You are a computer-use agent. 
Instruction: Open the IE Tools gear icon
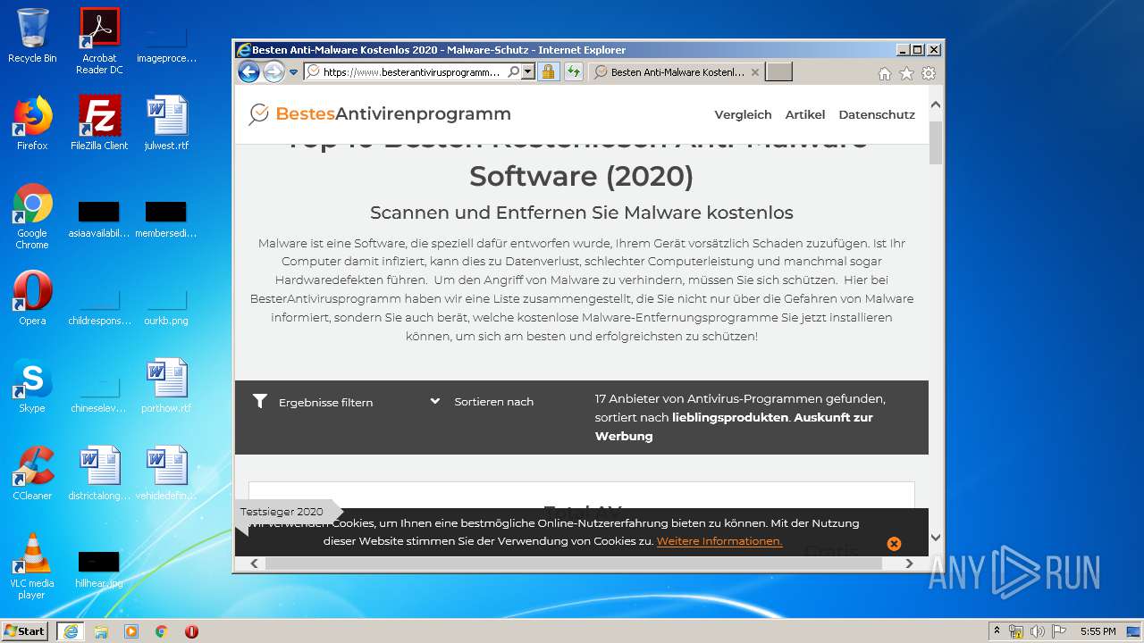tap(929, 74)
